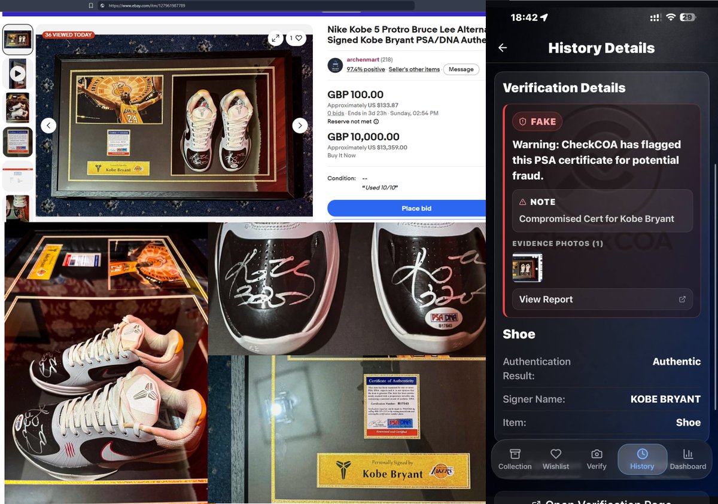Viewport: 718px width, 504px height.
Task: Click the KOBE BRYANT signer name value
Action: (665, 399)
